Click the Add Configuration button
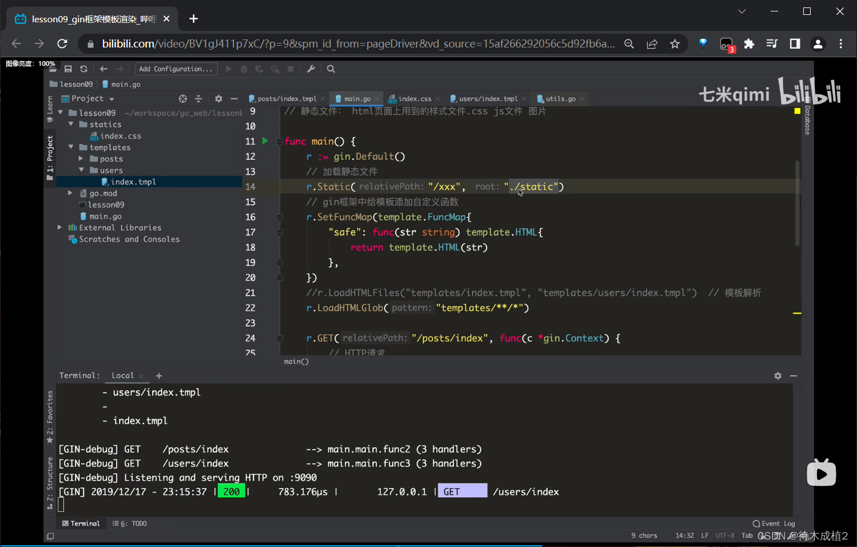857x547 pixels. tap(176, 69)
